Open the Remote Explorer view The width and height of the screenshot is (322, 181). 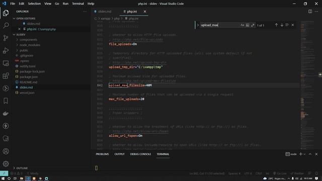point(6,63)
